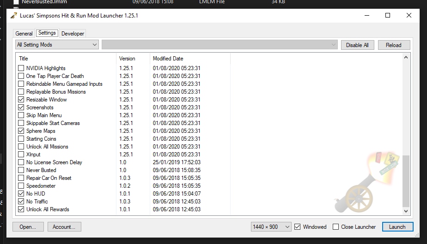Uncheck the Resizable Window mod

tap(21, 100)
